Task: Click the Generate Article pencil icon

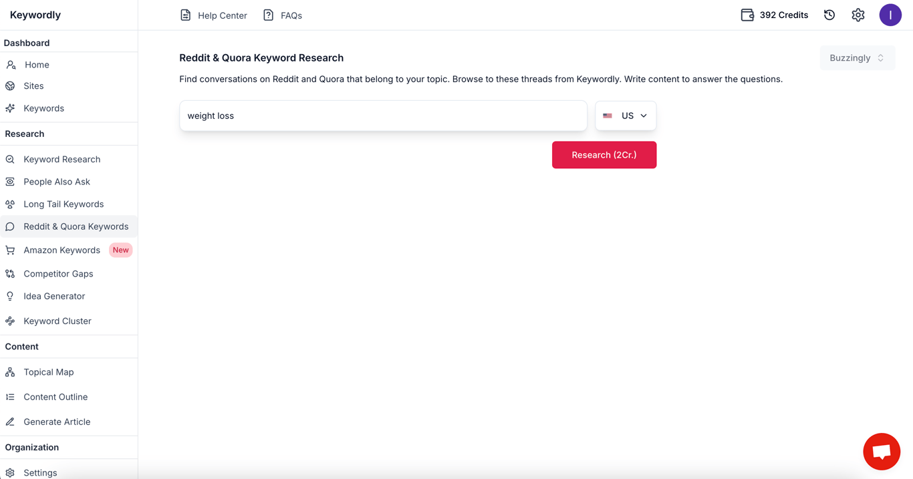Action: 9,422
